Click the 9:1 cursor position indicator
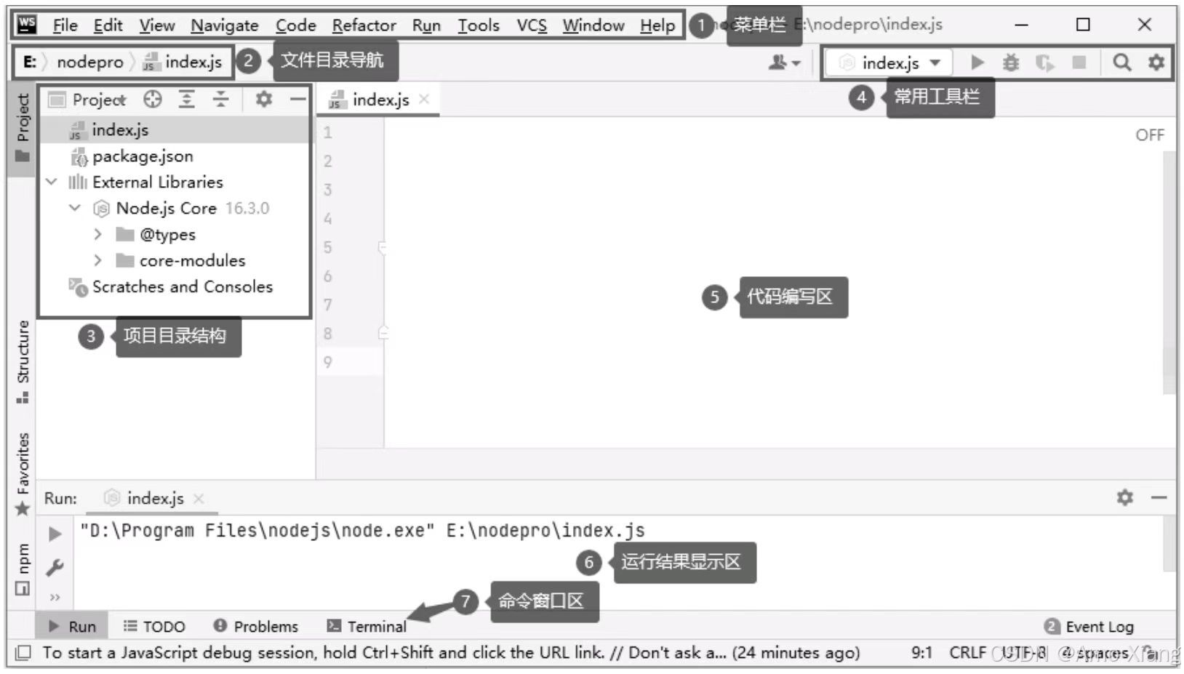The height and width of the screenshot is (674, 1184). point(921,653)
